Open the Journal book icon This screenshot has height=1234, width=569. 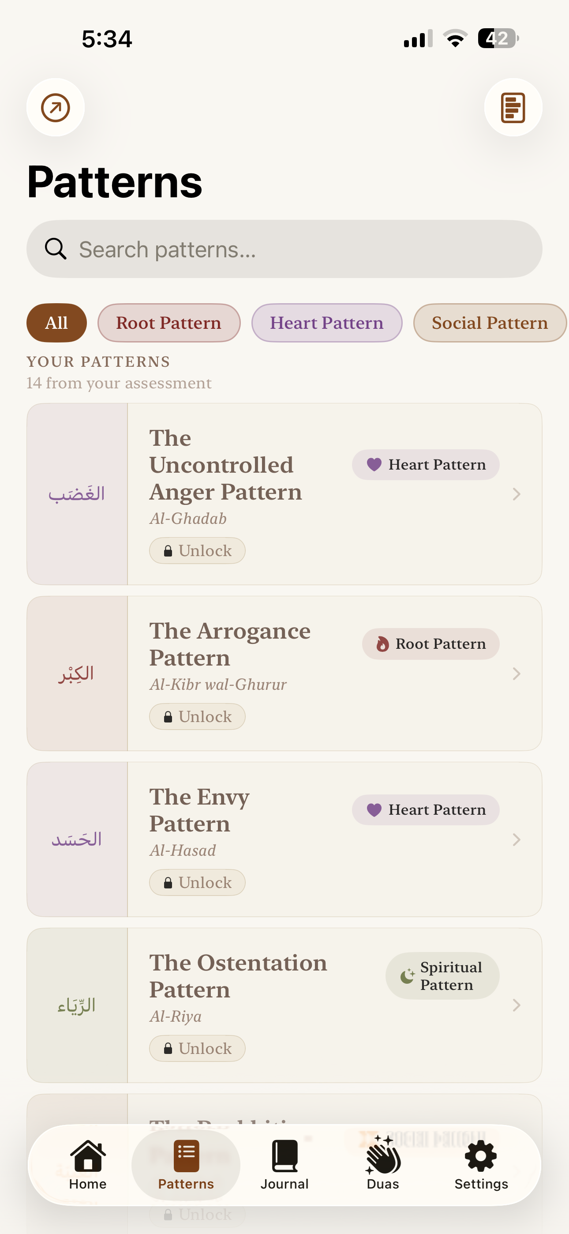point(284,1155)
